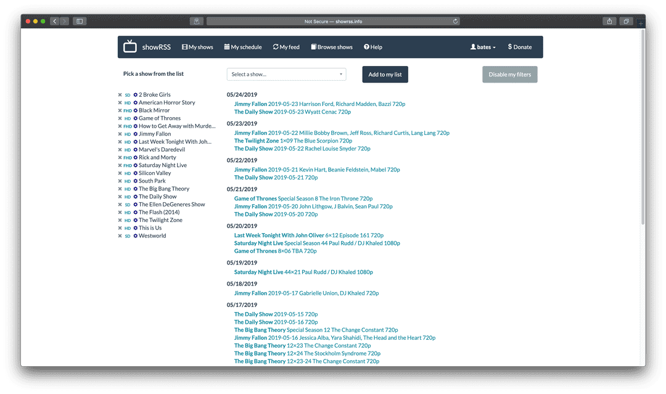Open My feed page
Screen dimensions: 666x394
[x=286, y=47]
